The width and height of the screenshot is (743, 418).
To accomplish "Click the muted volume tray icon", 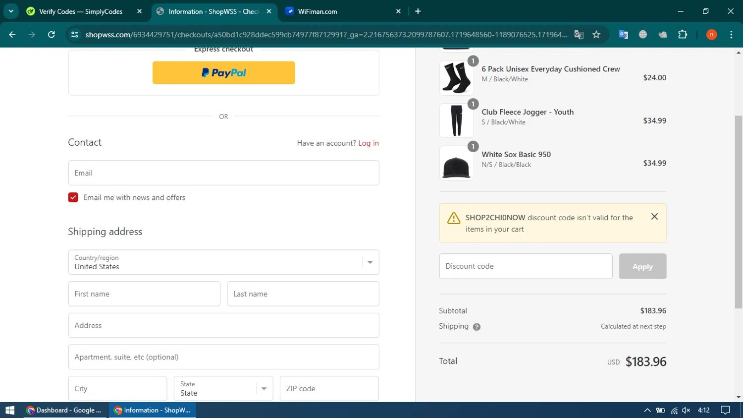I will click(x=686, y=410).
